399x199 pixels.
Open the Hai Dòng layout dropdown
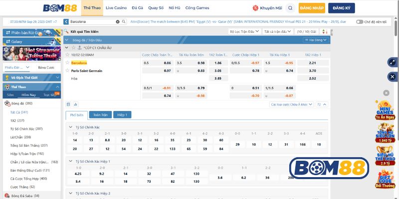[318, 39]
